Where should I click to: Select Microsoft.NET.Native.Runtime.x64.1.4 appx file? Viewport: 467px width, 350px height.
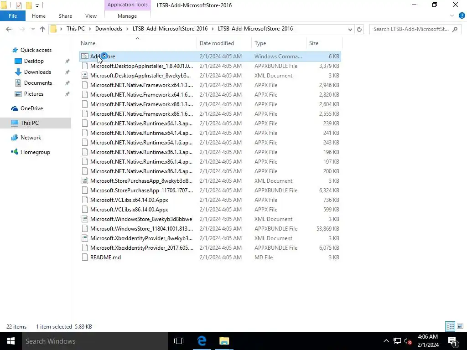coord(210,133)
